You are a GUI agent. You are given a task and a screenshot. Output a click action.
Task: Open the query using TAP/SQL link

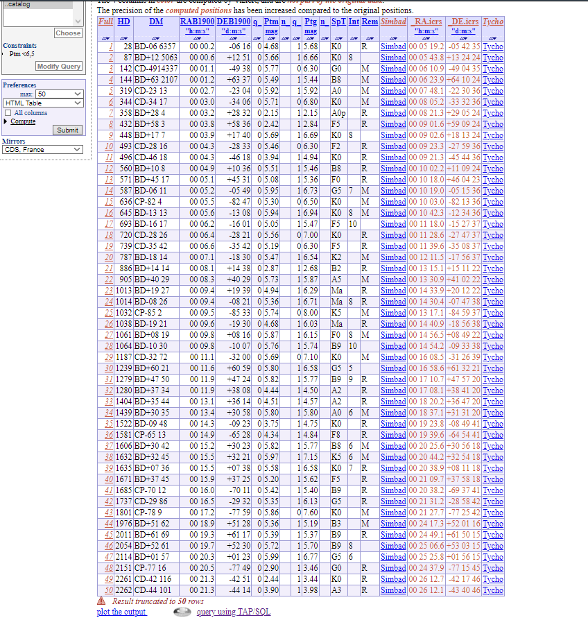[x=234, y=612]
